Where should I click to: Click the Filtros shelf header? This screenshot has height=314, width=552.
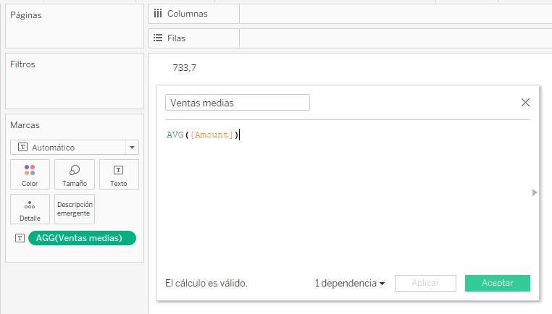point(22,64)
